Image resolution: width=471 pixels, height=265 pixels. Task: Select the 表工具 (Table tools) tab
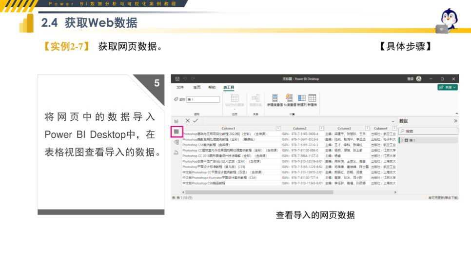[x=229, y=87]
